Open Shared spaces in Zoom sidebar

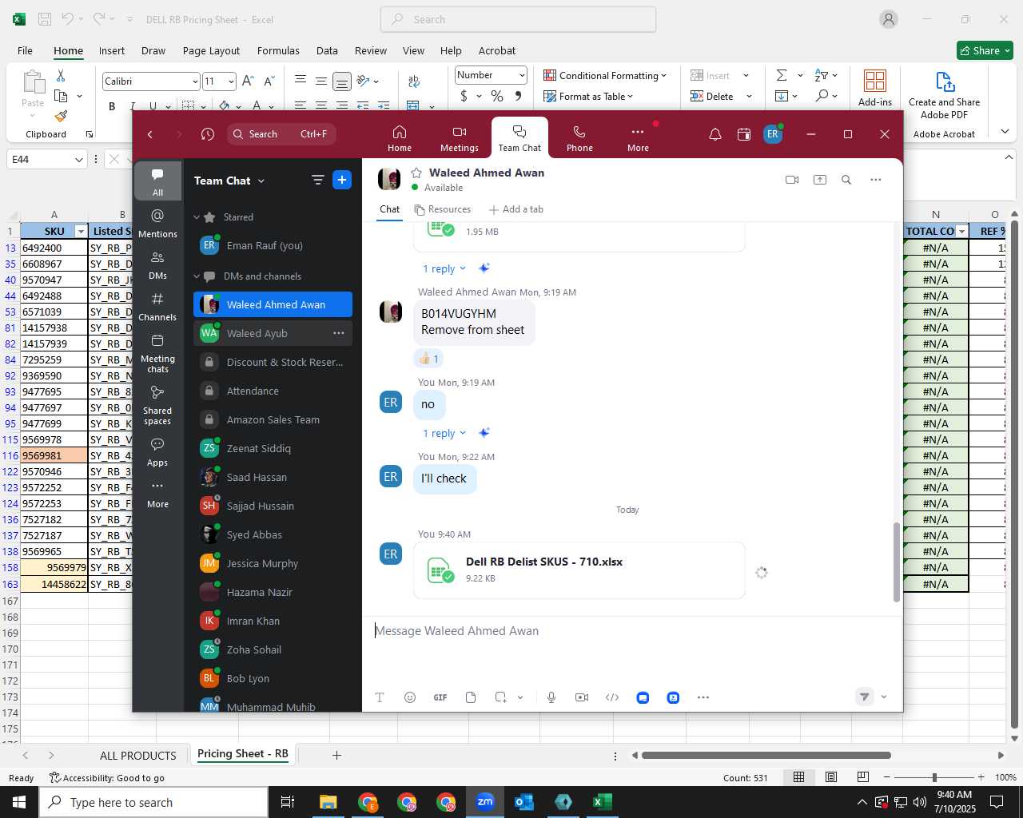157,405
